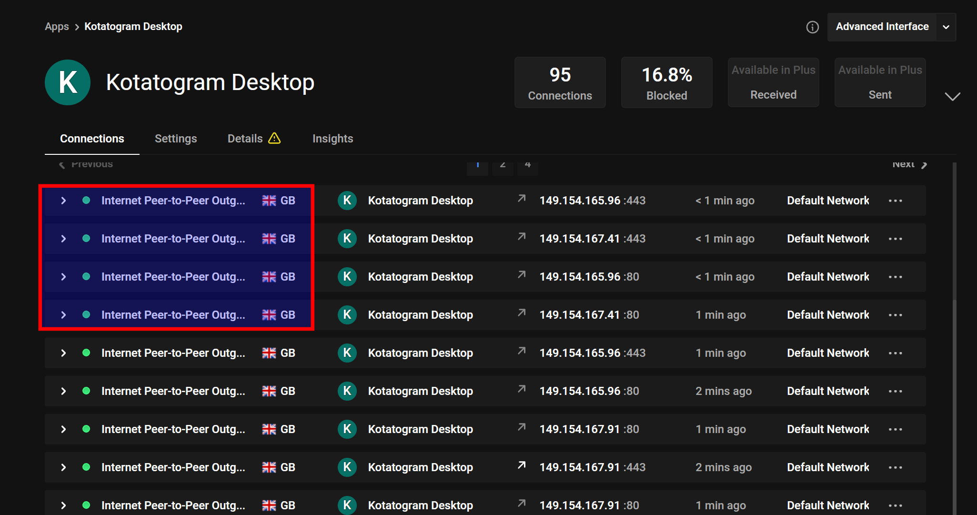Image resolution: width=977 pixels, height=515 pixels.
Task: Click the info icon beside Advanced Interface
Action: tap(812, 27)
